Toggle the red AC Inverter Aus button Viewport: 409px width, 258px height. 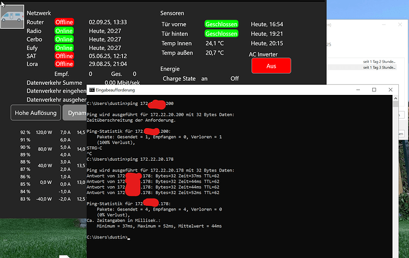tap(271, 66)
